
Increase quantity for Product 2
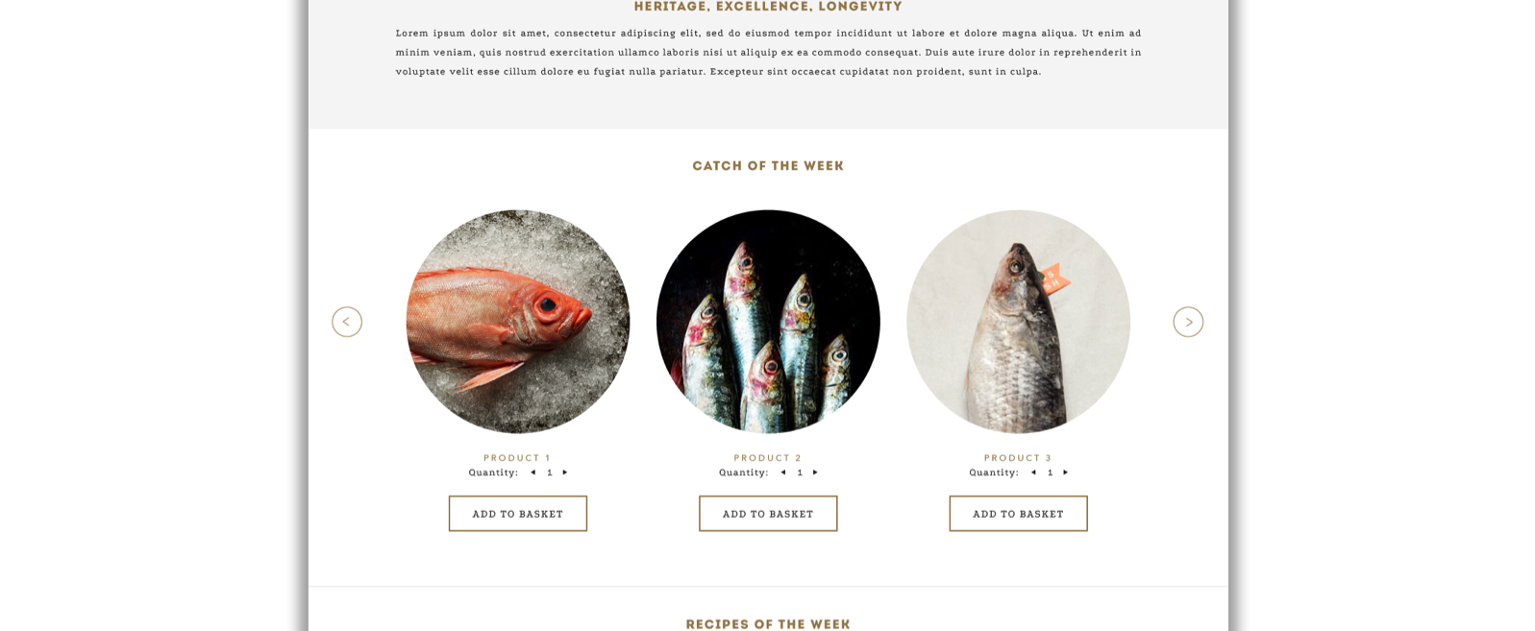(815, 473)
